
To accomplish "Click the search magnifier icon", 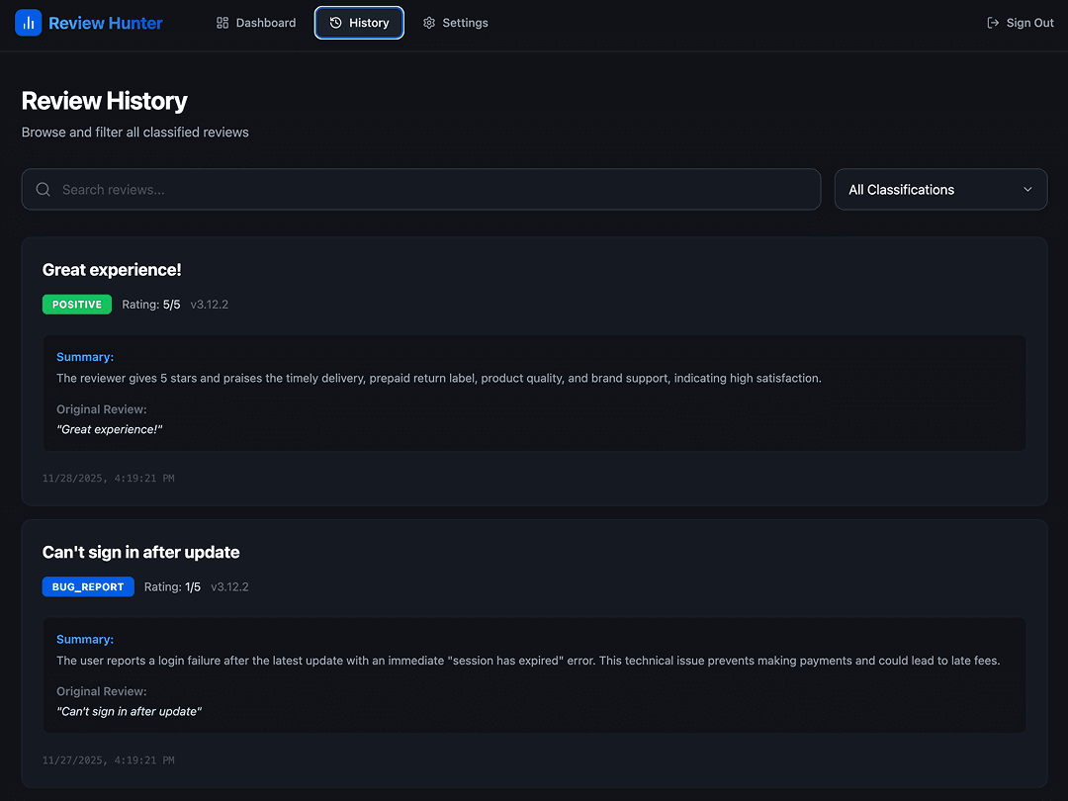I will pyautogui.click(x=43, y=189).
